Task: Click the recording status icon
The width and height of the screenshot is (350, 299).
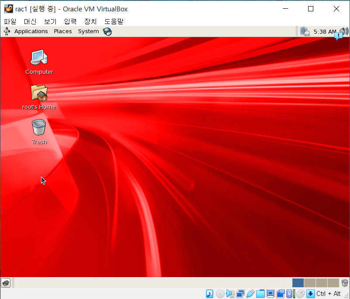Action: click(281, 294)
